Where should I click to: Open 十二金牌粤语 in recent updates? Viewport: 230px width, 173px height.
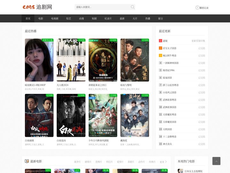click(170, 136)
